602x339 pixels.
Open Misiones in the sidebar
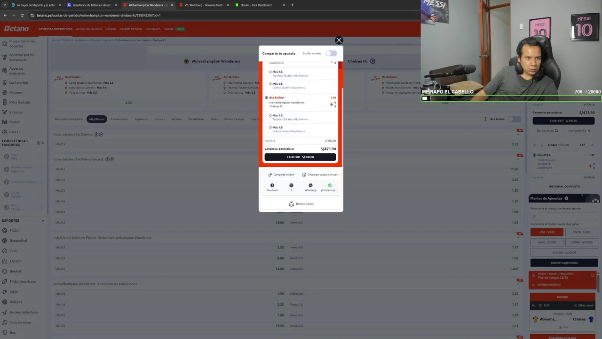point(16,93)
